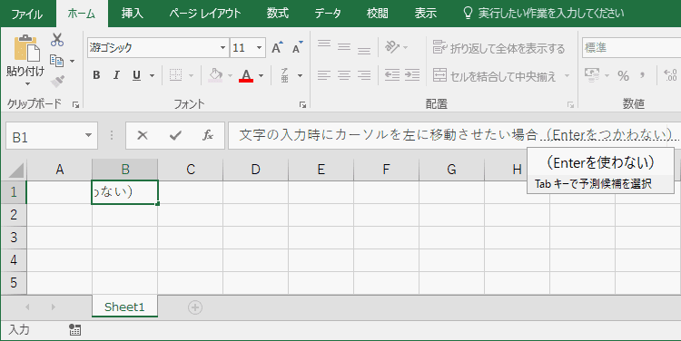Decrease indent icon
This screenshot has width=681, height=341.
click(392, 75)
